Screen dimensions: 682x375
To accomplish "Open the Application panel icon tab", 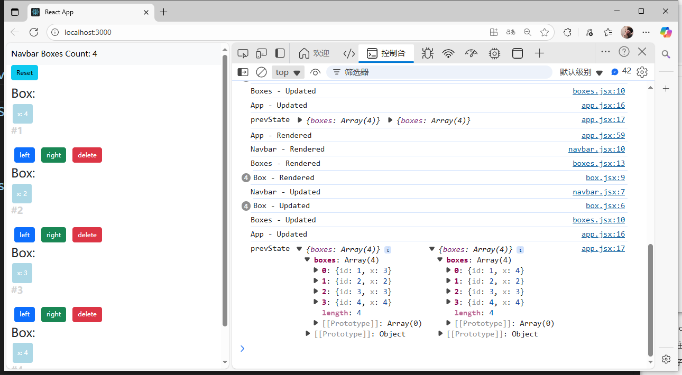I will tap(518, 53).
